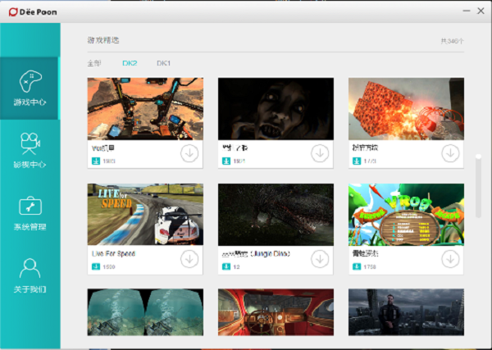Download Live For Speed game
This screenshot has width=492, height=350.
click(189, 259)
